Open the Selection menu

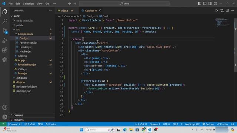tap(29, 3)
